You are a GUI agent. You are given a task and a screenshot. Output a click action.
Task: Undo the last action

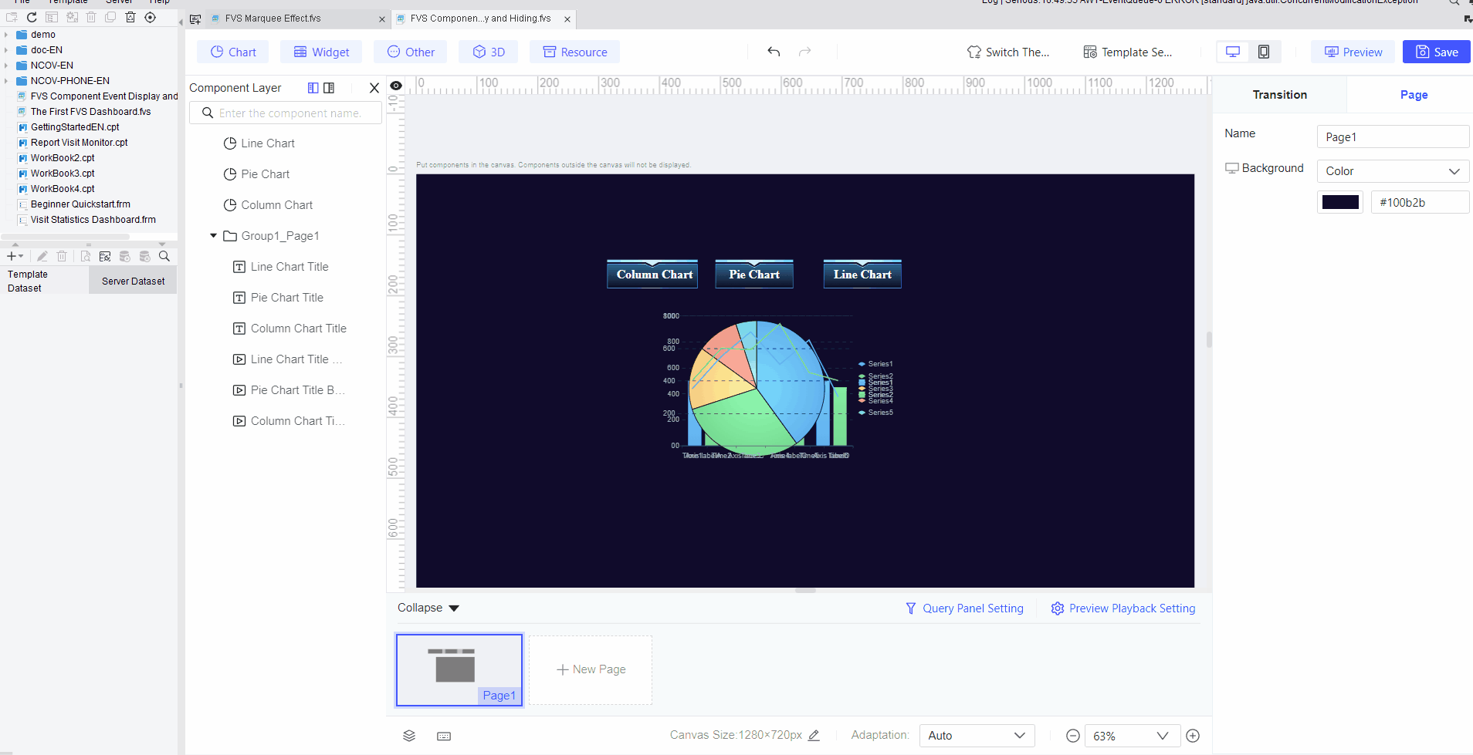click(774, 52)
